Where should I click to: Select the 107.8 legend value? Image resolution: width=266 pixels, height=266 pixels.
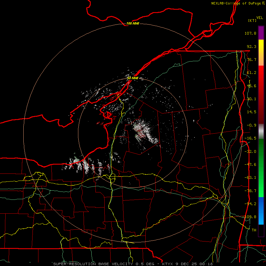250,33
